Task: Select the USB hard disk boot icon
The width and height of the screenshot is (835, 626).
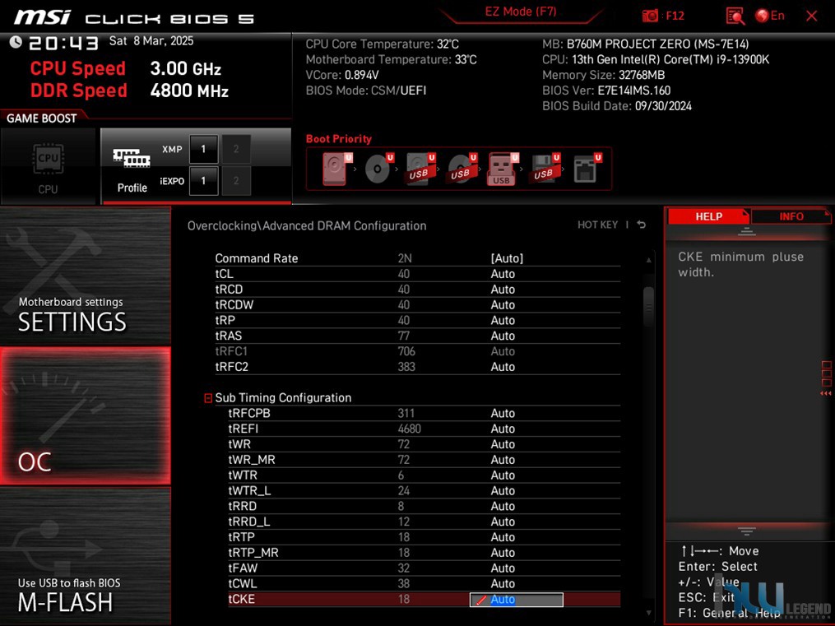Action: pyautogui.click(x=420, y=169)
